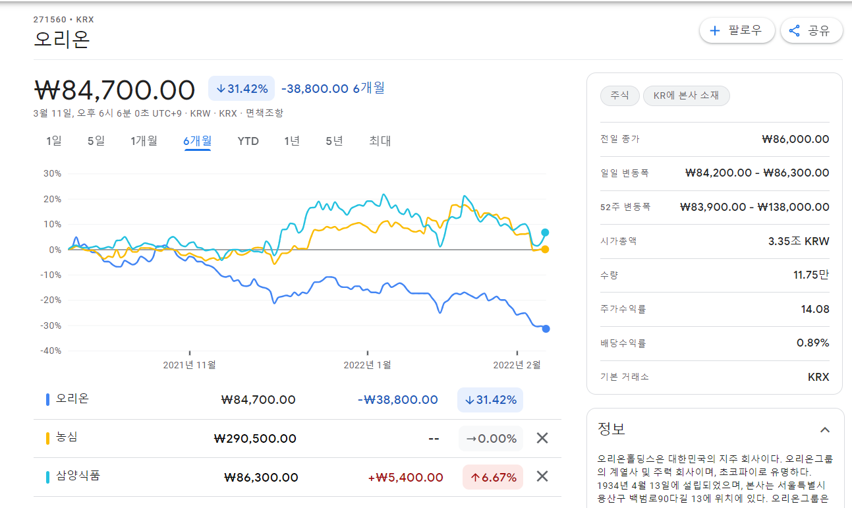Click the 농심 price ₩290,500.00
852x508 pixels.
pos(255,438)
